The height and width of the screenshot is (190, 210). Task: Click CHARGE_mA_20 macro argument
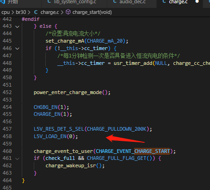[105, 41]
